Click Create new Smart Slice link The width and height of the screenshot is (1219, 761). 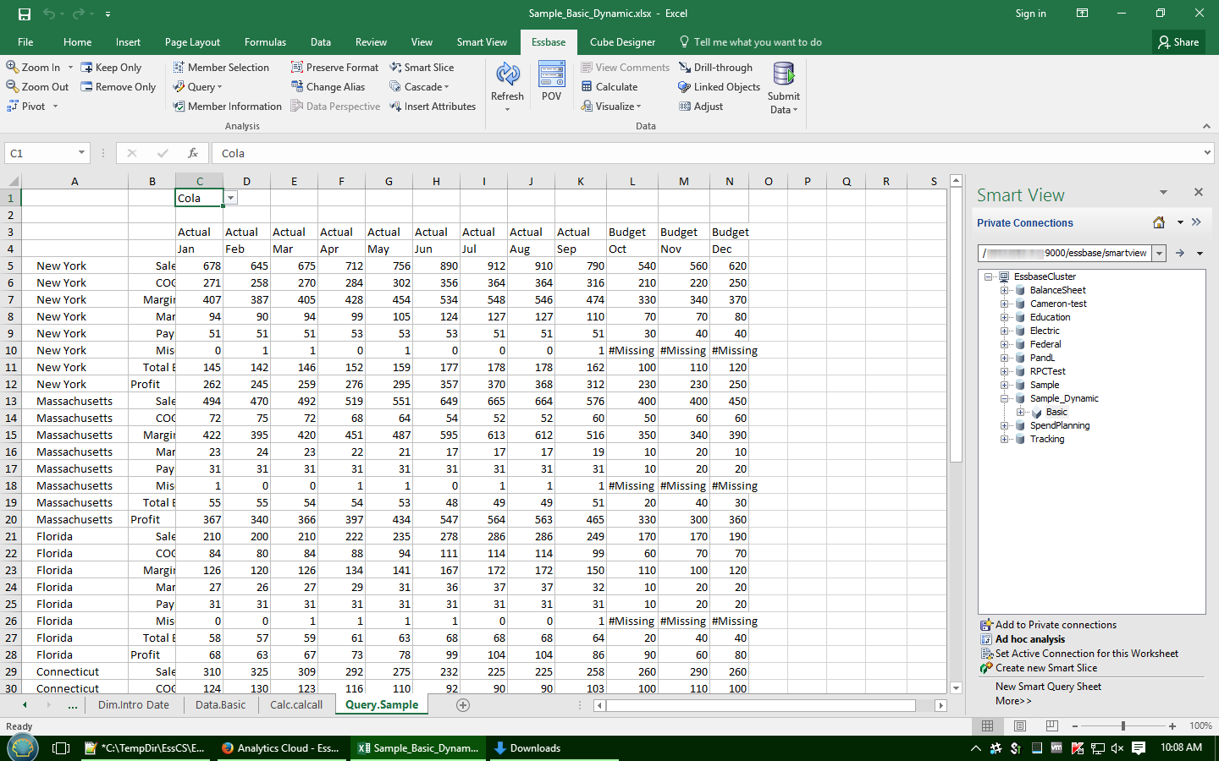tap(1045, 668)
